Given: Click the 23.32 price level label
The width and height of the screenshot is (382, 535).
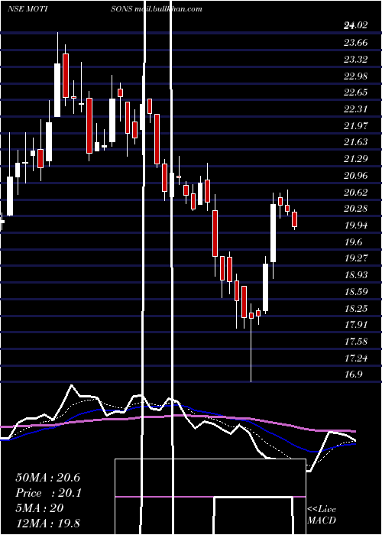Looking at the screenshot, I should coord(356,60).
